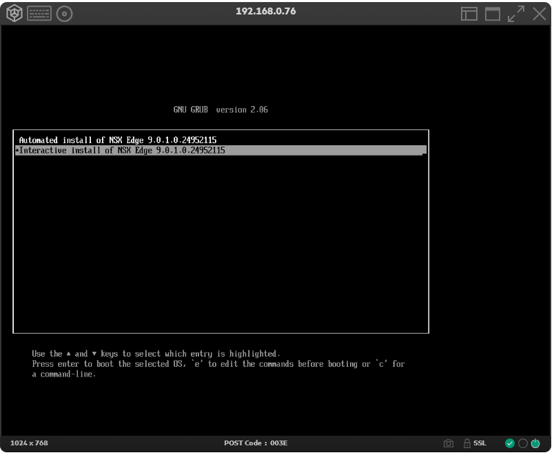Open the virtual media disc icon
The height and width of the screenshot is (455, 554).
(64, 13)
